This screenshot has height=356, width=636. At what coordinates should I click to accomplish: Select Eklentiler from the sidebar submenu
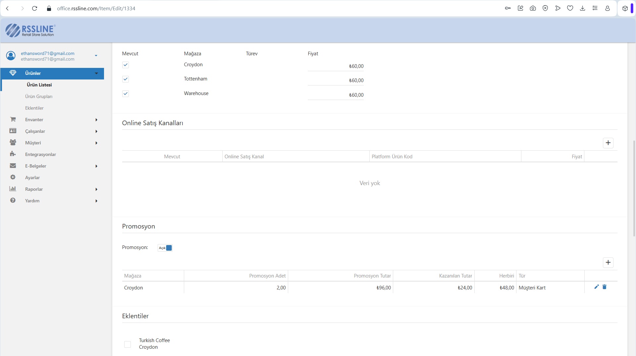click(34, 108)
